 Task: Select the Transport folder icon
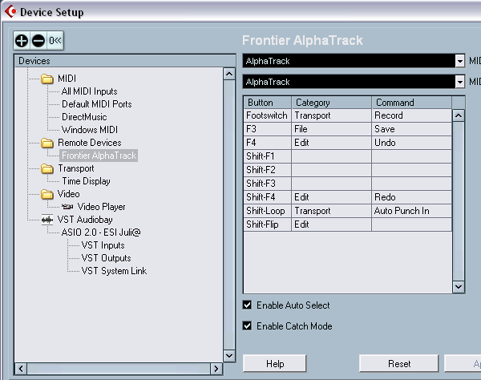(47, 168)
